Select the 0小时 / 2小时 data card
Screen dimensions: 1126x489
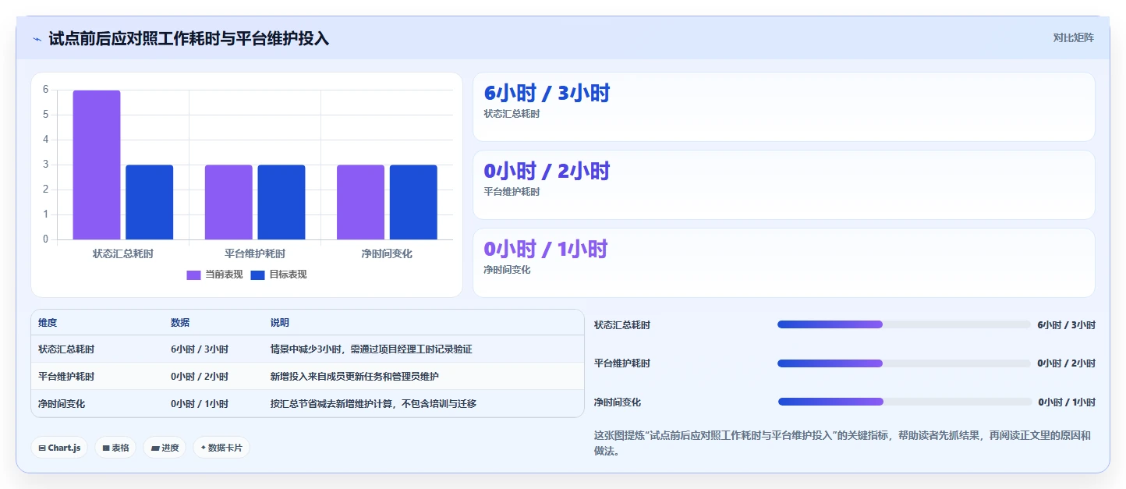click(x=784, y=185)
